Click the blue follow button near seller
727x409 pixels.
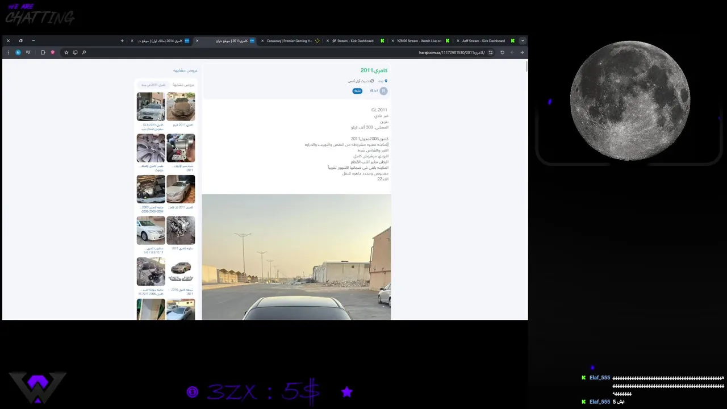pos(357,91)
